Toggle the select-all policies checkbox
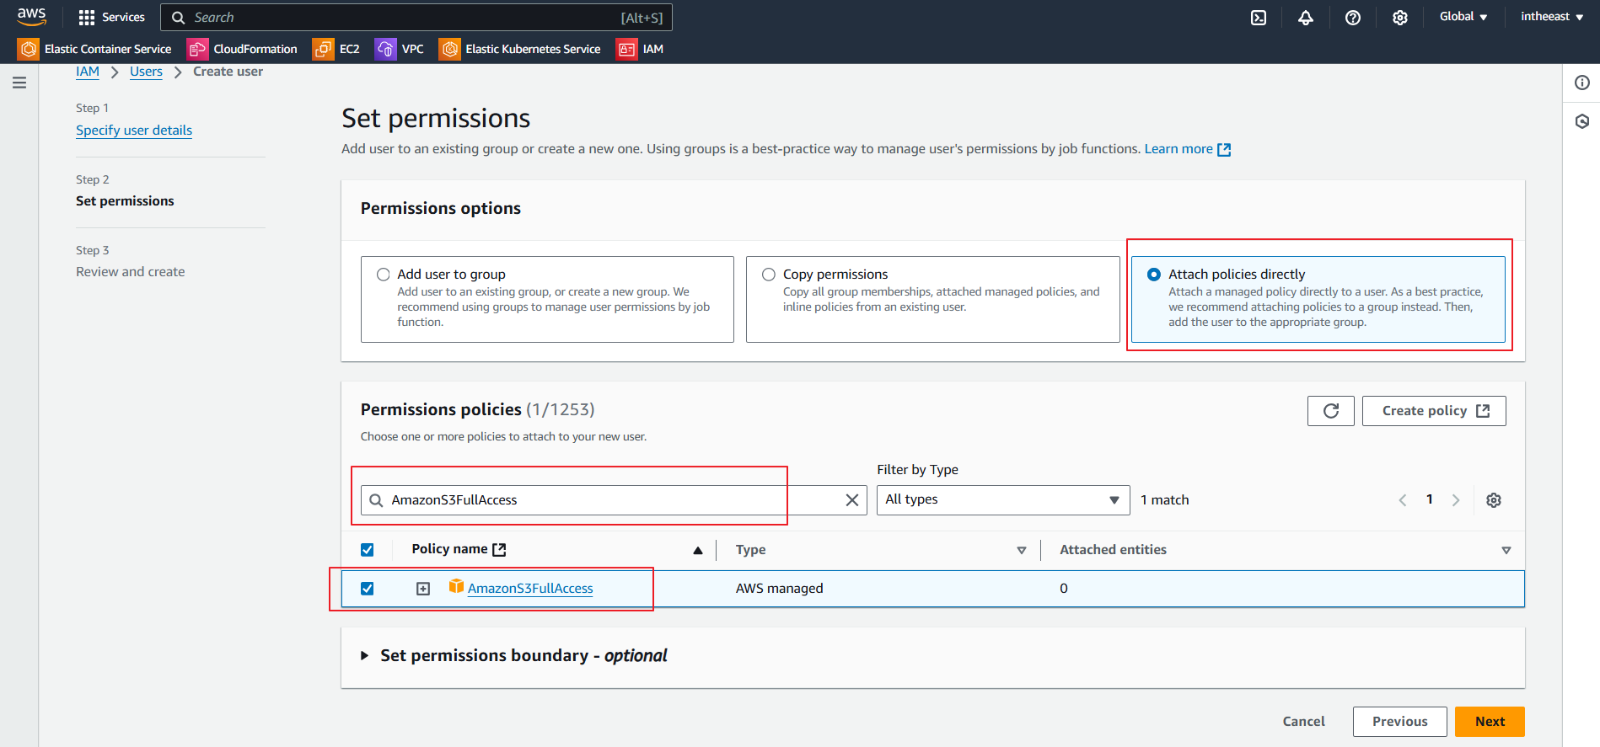The image size is (1600, 747). (x=368, y=550)
